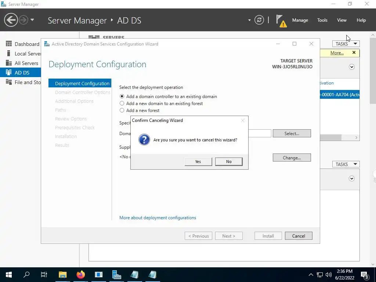Image resolution: width=376 pixels, height=282 pixels.
Task: Click the Change... credentials button
Action: [x=292, y=158]
